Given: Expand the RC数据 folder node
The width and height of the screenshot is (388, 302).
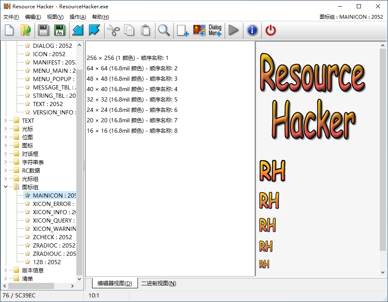Looking at the screenshot, I should 5,171.
